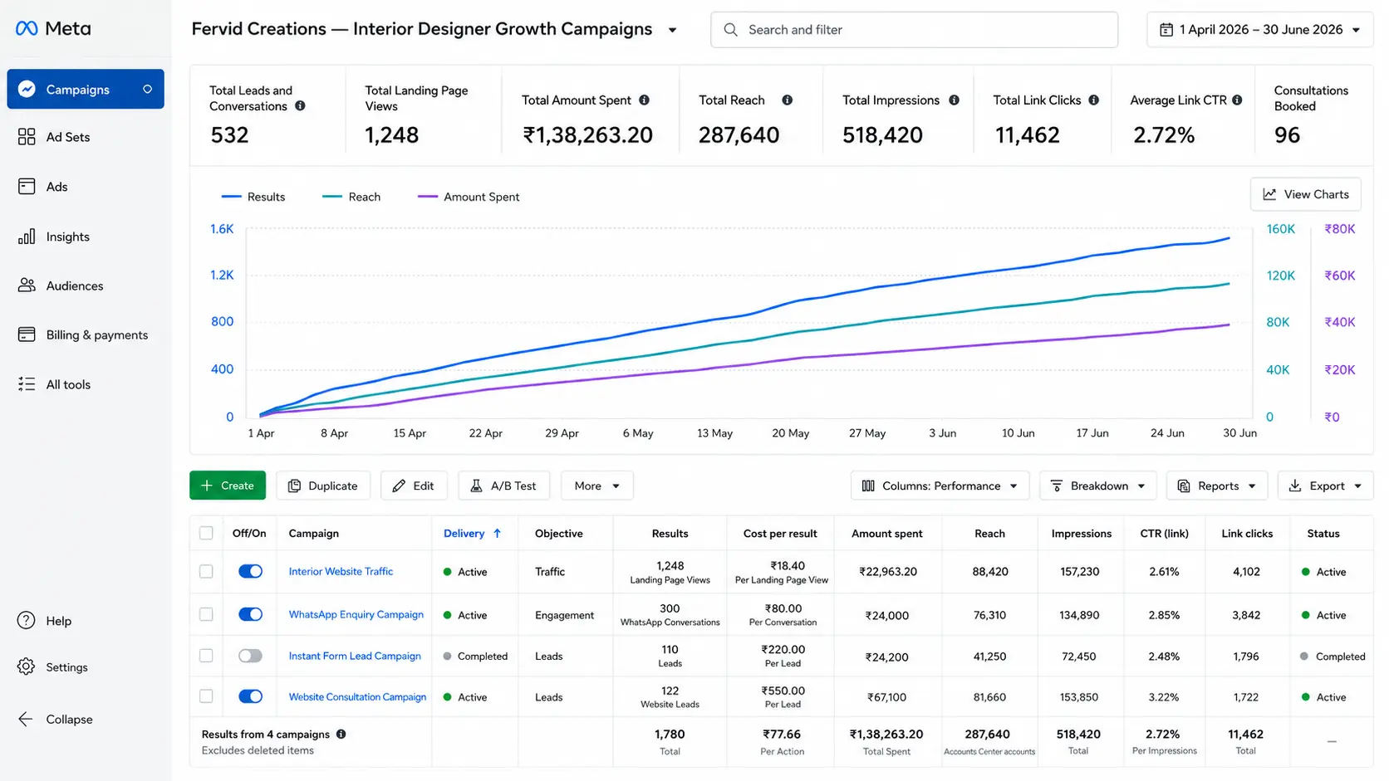Select the Interior Website Traffic row checkbox
This screenshot has height=781, width=1389.
206,572
